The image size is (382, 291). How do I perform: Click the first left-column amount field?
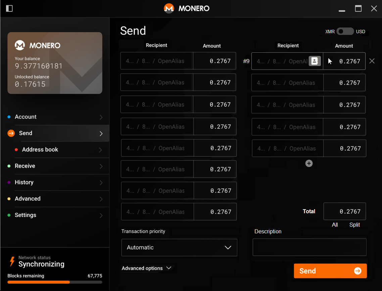(x=214, y=61)
